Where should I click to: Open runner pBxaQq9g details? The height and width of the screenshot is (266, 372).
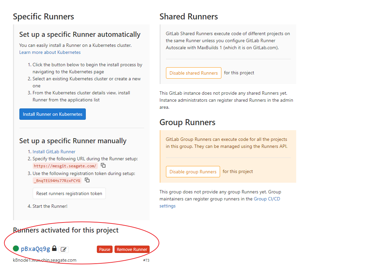coord(35,249)
